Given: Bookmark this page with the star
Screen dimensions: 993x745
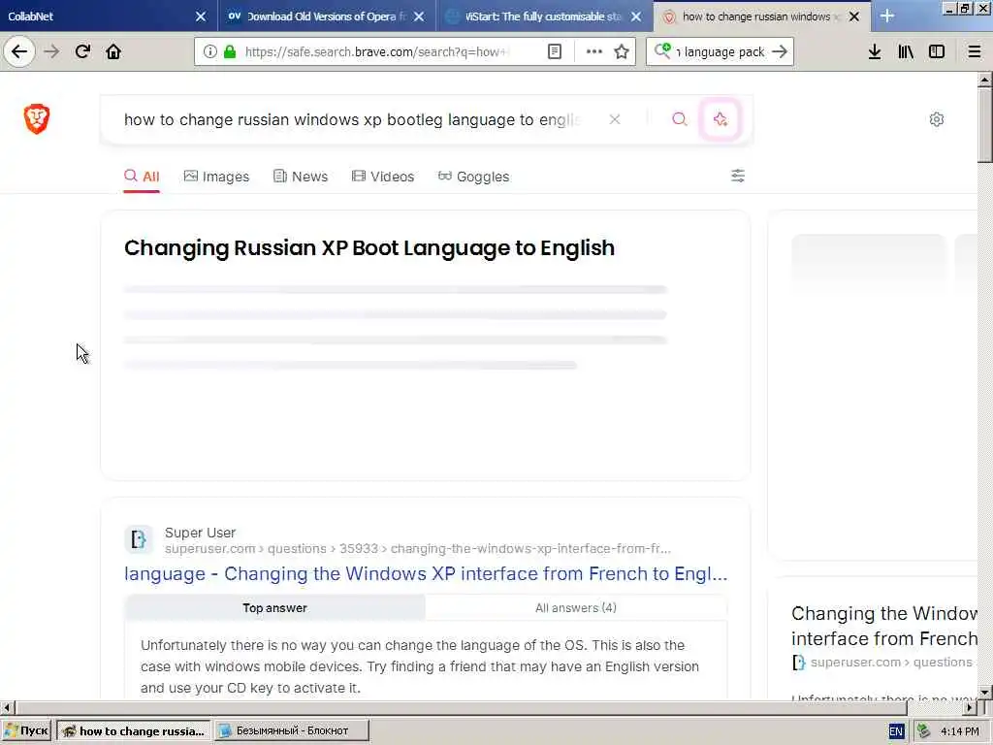Looking at the screenshot, I should click(622, 51).
